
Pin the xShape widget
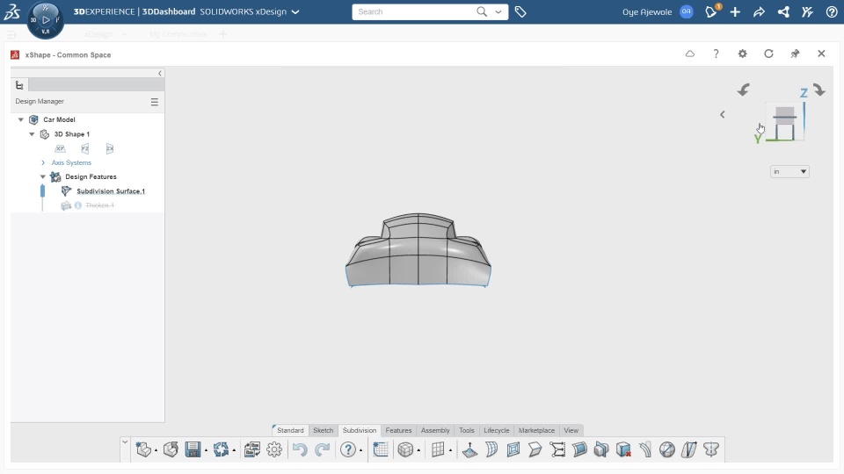coord(795,54)
